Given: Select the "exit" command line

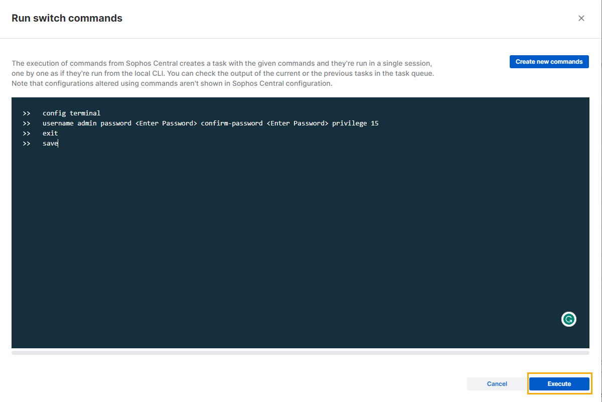Looking at the screenshot, I should click(x=50, y=133).
